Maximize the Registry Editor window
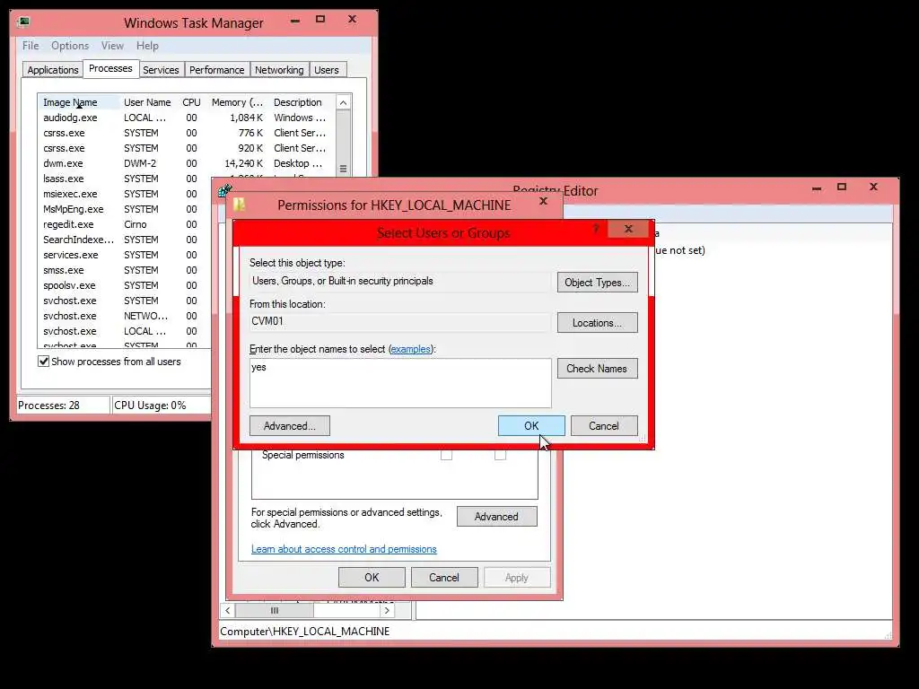The width and height of the screenshot is (919, 689). (x=842, y=187)
